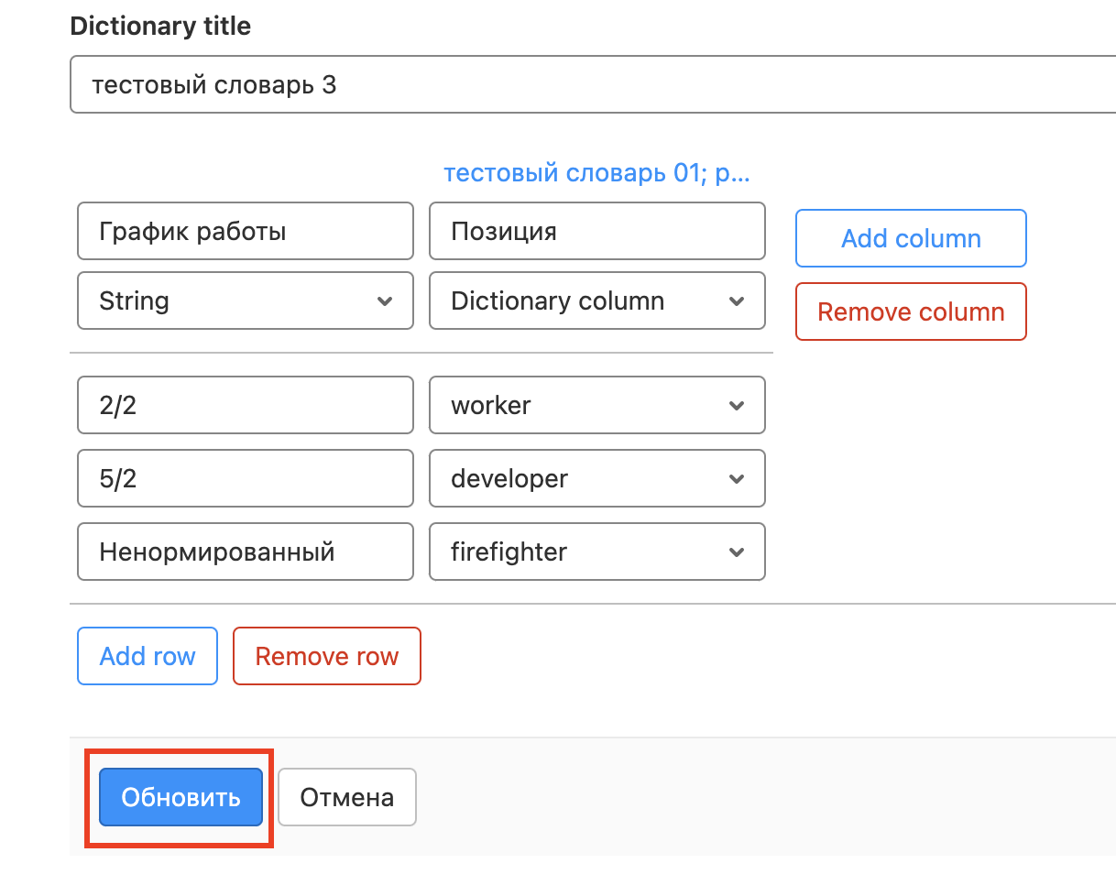
Task: Submit the form with the Обновить button
Action: tap(181, 797)
